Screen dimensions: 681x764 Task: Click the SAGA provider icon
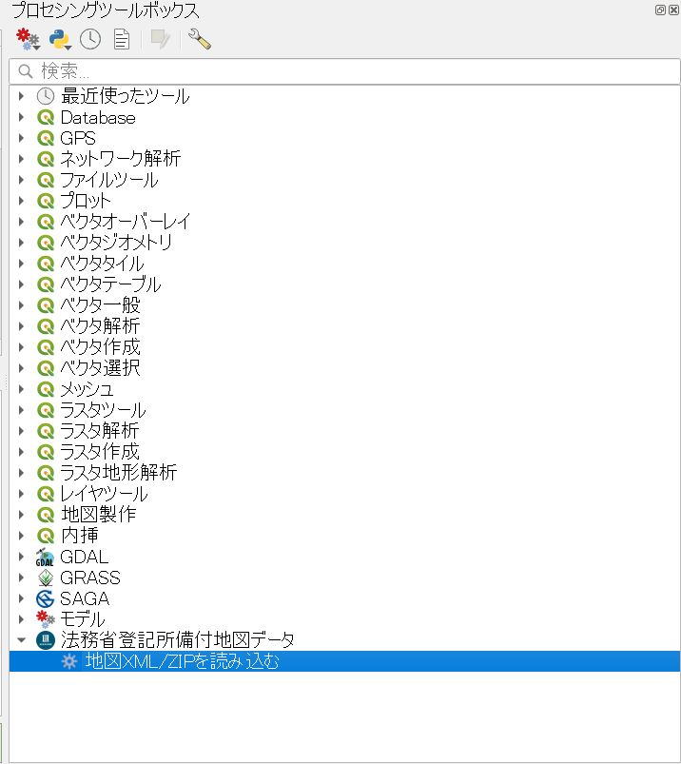[x=46, y=598]
